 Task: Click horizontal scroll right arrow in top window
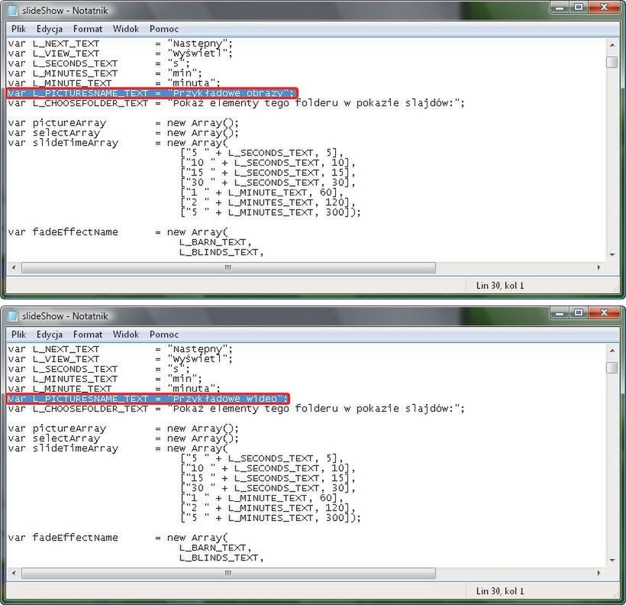click(599, 267)
